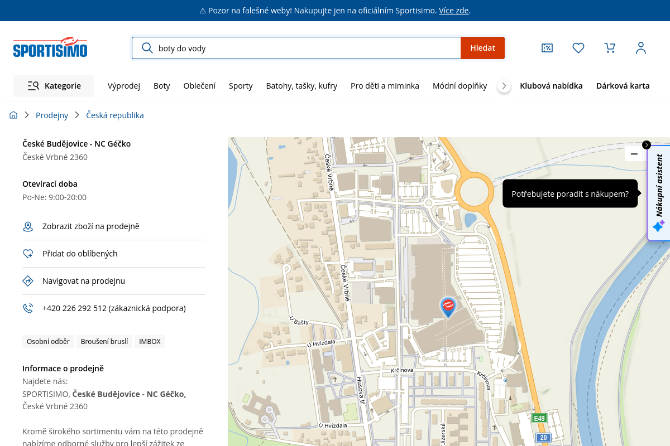This screenshot has height=446, width=670.
Task: Click the heart-plus favorites icon
Action: pyautogui.click(x=28, y=254)
